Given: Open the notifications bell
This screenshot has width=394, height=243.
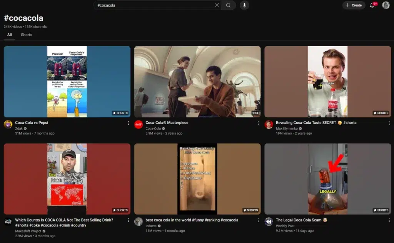Looking at the screenshot, I should [372, 5].
